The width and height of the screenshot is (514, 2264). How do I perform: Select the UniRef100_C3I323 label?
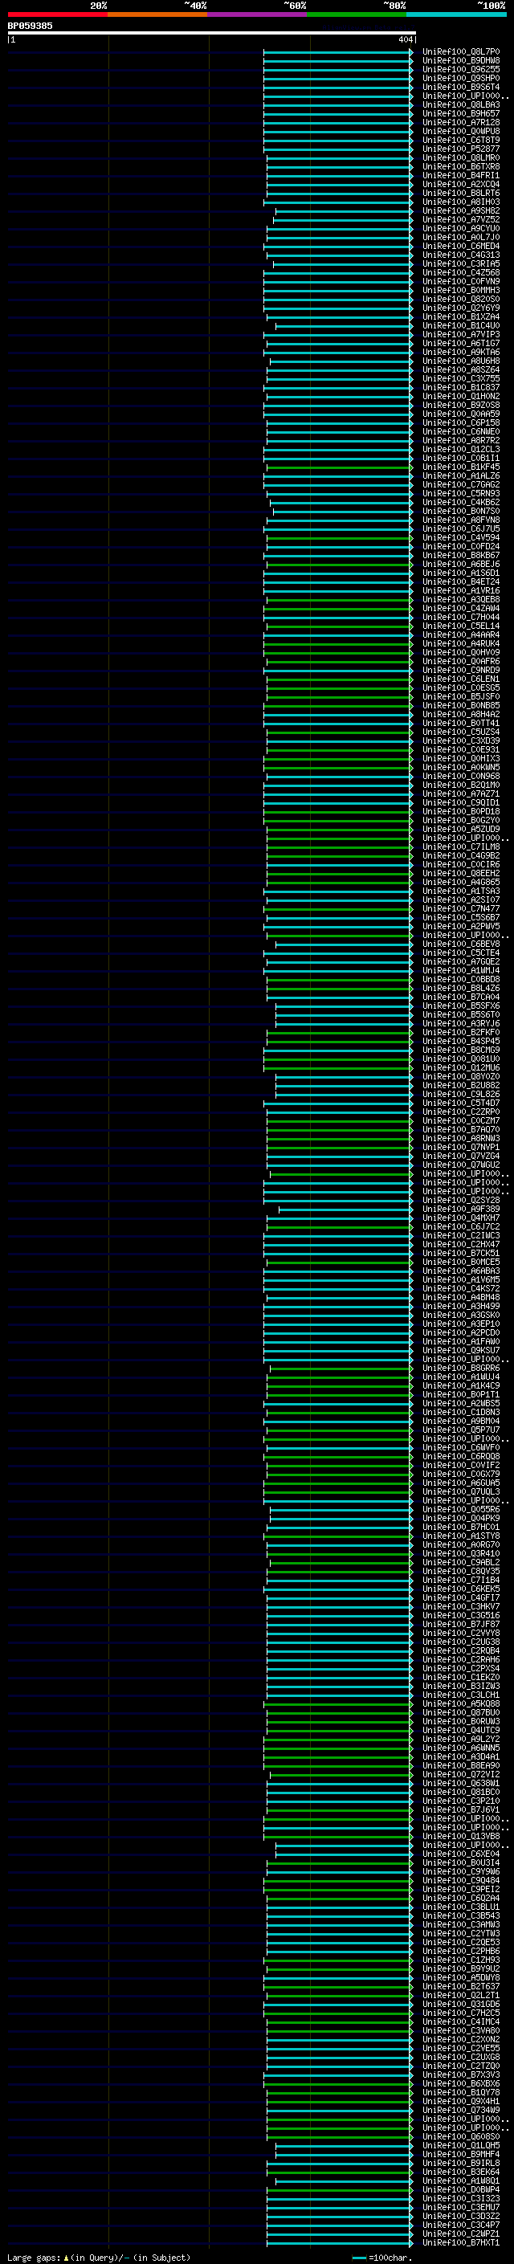coord(460,2198)
